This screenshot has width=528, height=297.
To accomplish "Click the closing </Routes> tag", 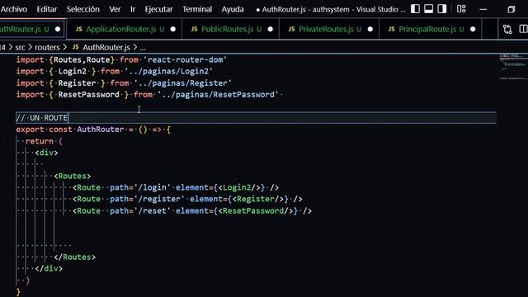I will (75, 257).
